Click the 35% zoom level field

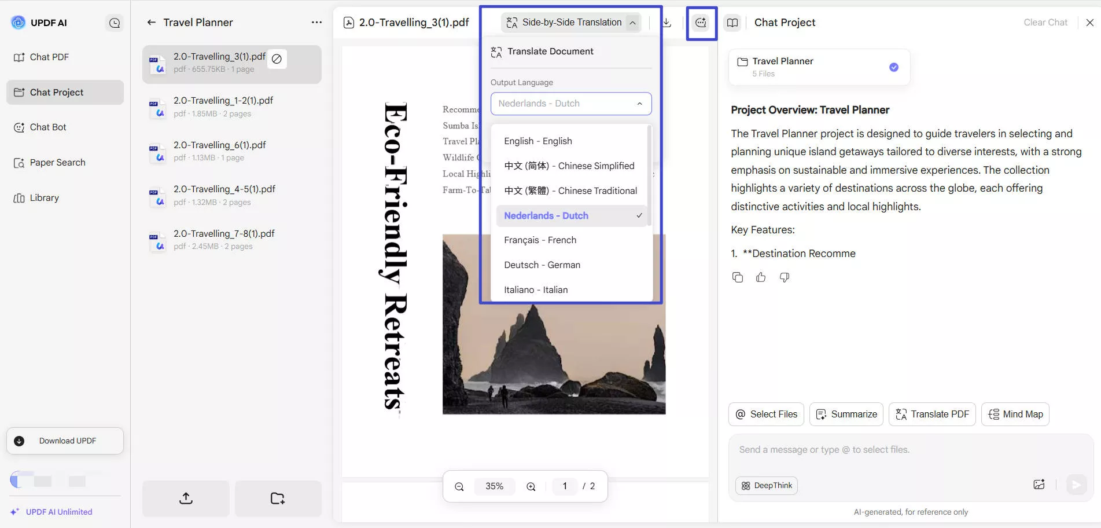click(495, 486)
